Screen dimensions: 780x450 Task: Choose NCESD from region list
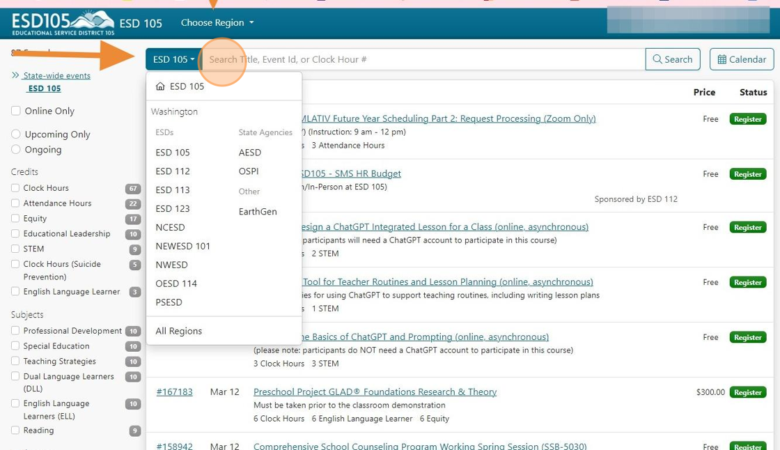(x=170, y=227)
